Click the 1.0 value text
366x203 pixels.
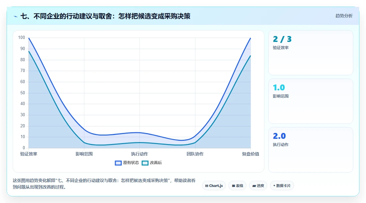pyautogui.click(x=279, y=88)
